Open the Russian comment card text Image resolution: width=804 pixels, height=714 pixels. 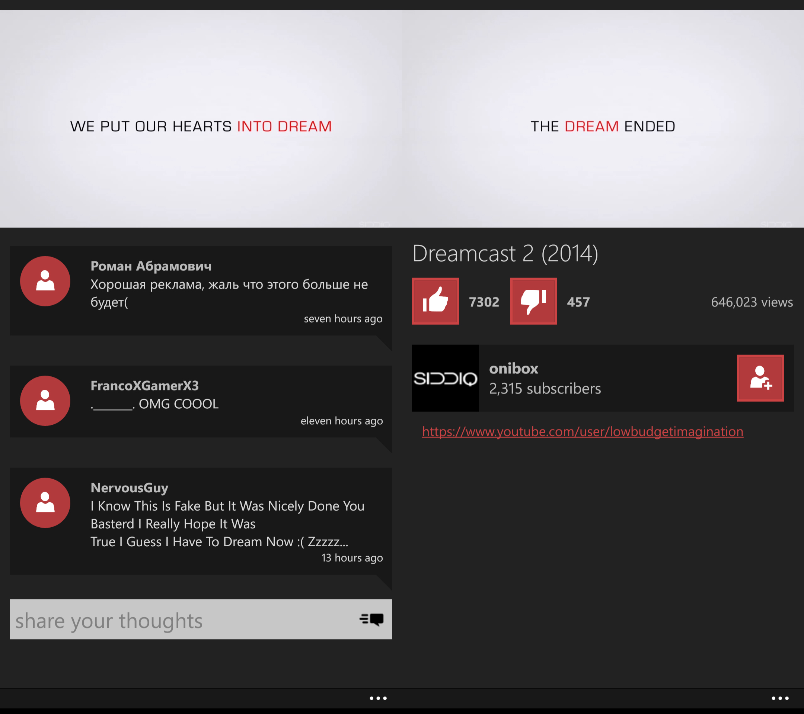229,293
